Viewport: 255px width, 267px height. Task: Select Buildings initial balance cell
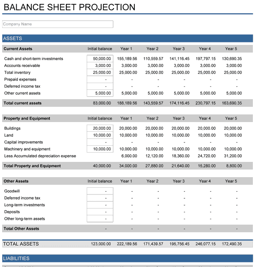[x=100, y=128]
